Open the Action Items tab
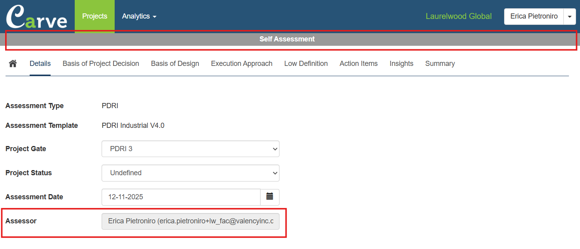580x249 pixels. (x=358, y=64)
